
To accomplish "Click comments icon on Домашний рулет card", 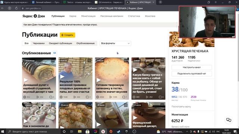I will [51, 97].
